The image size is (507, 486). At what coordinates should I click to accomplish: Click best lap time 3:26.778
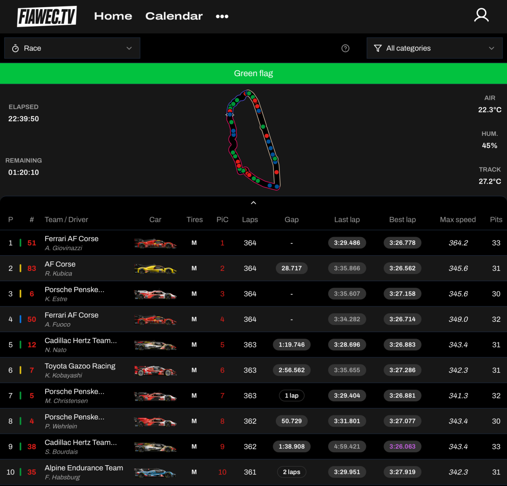click(x=402, y=243)
